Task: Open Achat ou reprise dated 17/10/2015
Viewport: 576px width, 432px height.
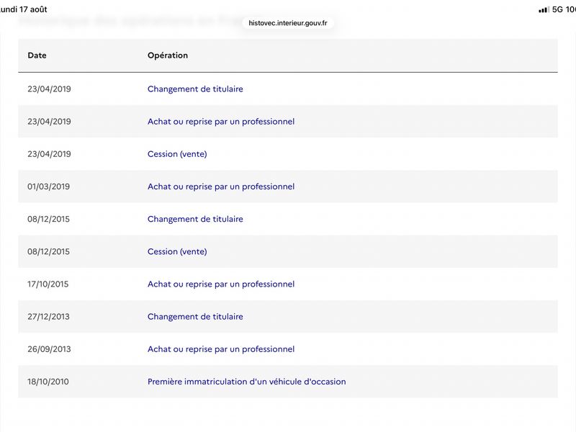Action: tap(221, 284)
